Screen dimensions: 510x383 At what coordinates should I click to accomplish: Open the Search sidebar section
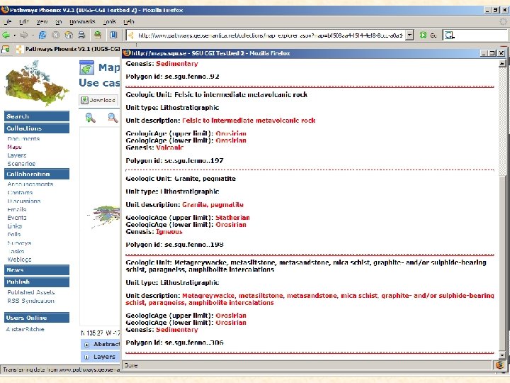[x=37, y=116]
